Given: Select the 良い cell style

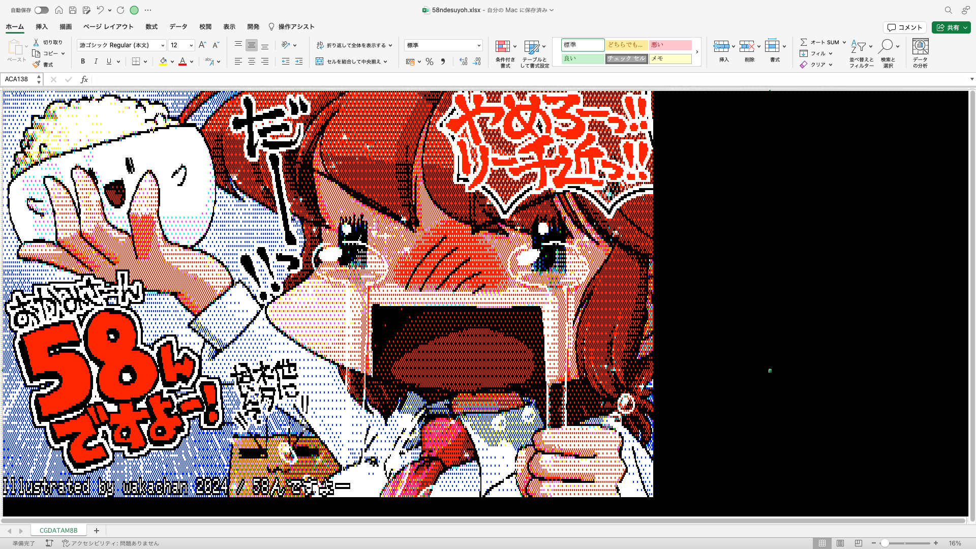Looking at the screenshot, I should tap(583, 58).
